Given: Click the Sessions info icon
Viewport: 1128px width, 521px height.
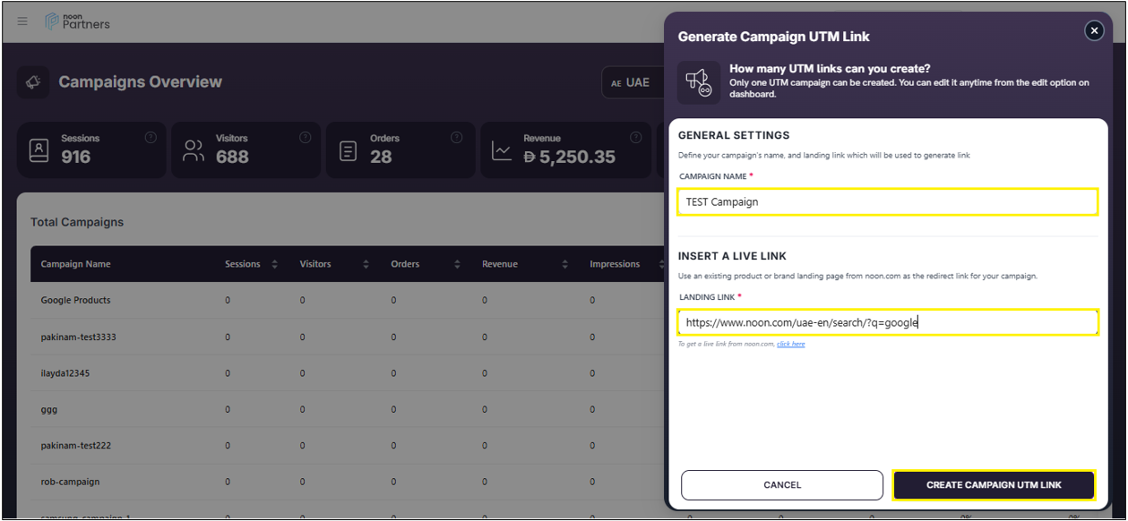Looking at the screenshot, I should tap(151, 138).
